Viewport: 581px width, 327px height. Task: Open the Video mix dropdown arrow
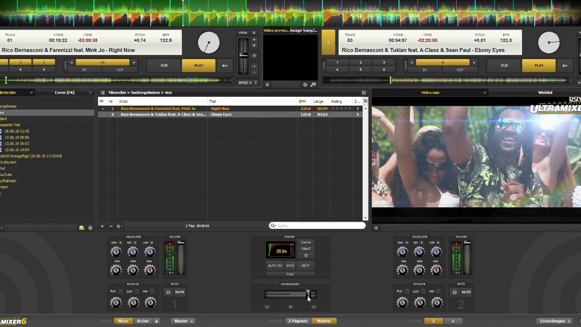pyautogui.click(x=484, y=93)
